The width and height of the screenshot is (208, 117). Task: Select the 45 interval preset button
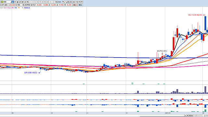(45, 2)
